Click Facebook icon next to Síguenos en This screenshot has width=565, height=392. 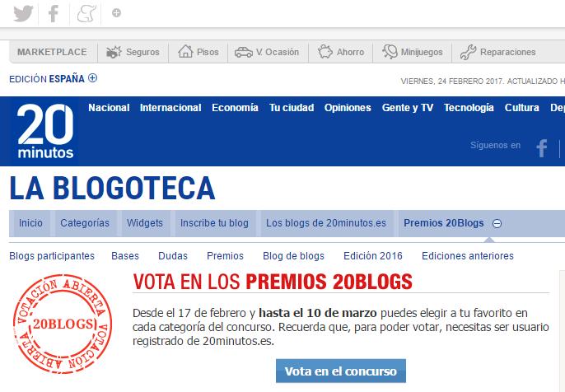[x=541, y=147]
